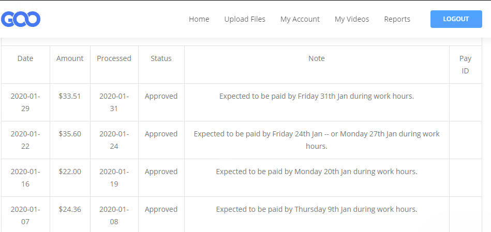The width and height of the screenshot is (491, 232).
Task: Click the Processed column header
Action: [x=114, y=58]
